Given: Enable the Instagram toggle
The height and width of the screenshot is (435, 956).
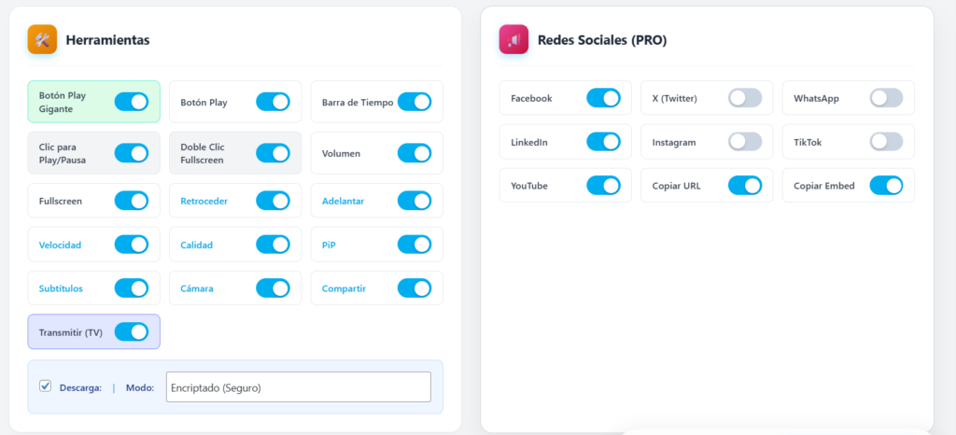Looking at the screenshot, I should coord(745,142).
